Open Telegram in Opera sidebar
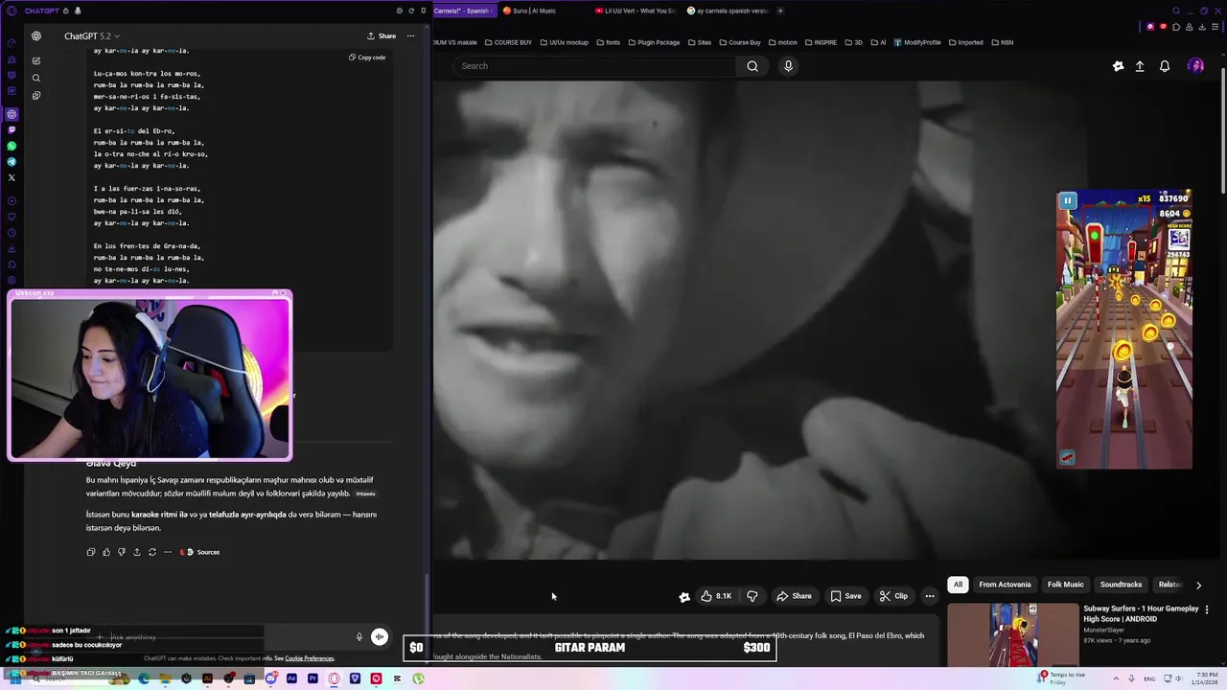The height and width of the screenshot is (690, 1227). [x=12, y=162]
